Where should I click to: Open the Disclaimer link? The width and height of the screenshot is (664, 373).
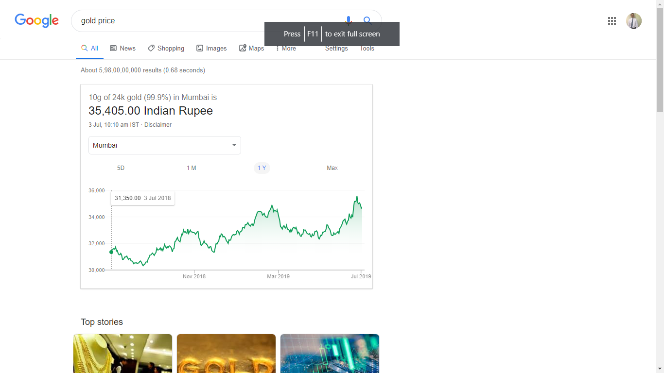tap(158, 125)
